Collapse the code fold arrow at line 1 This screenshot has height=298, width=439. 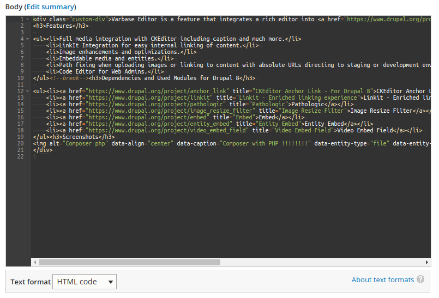click(27, 20)
